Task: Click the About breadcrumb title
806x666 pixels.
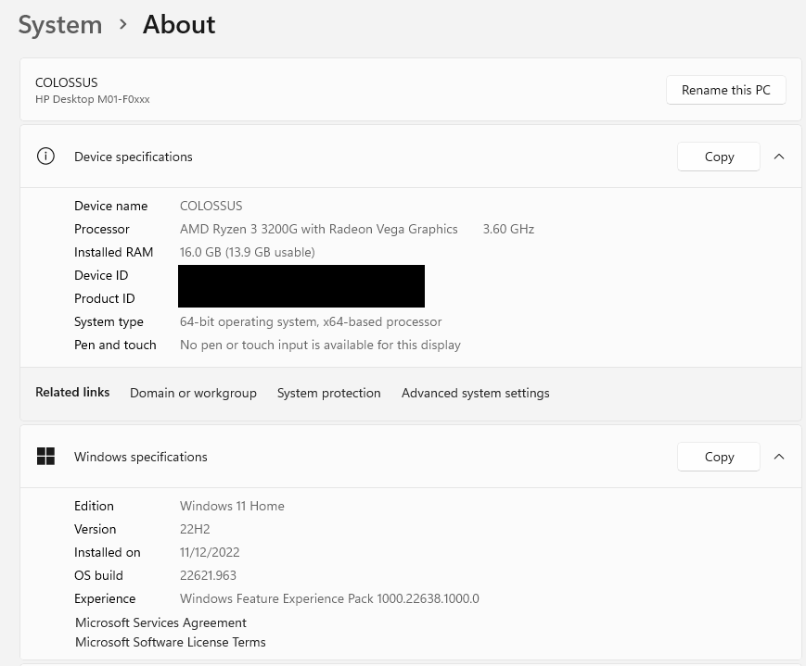Action: [179, 25]
